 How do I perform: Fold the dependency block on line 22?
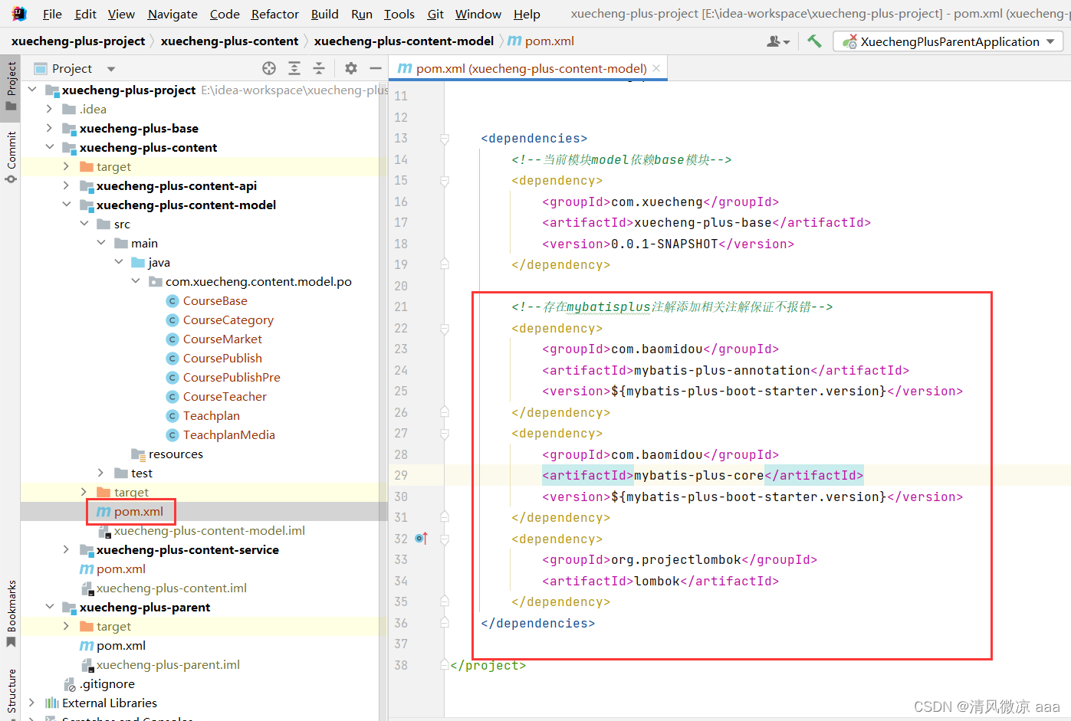(x=445, y=329)
